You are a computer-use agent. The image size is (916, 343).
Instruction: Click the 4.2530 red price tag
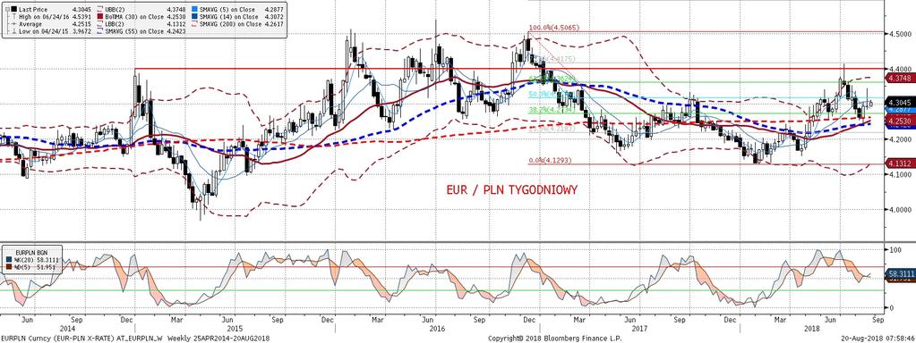[900, 121]
